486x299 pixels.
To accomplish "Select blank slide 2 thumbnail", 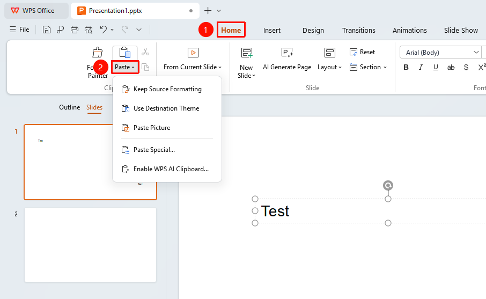I will (x=91, y=245).
